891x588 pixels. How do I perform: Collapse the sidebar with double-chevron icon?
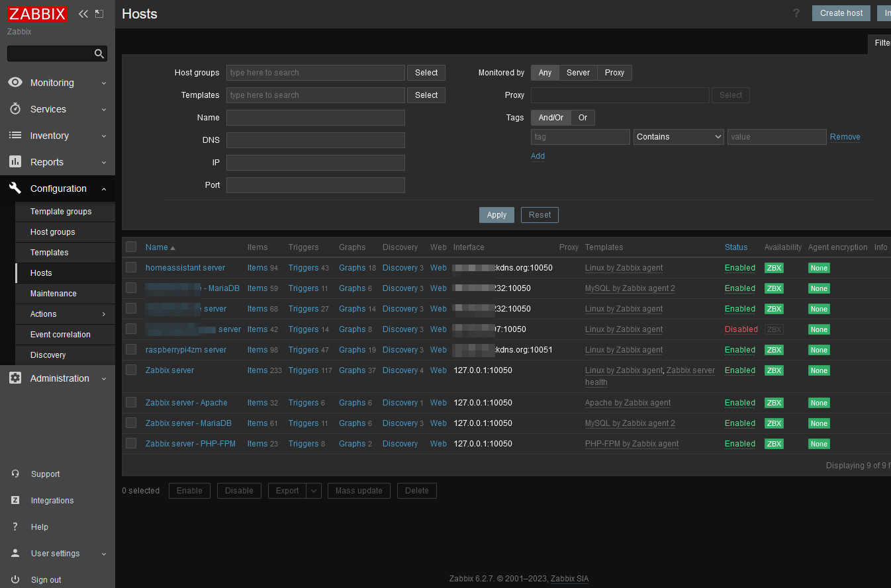point(83,14)
